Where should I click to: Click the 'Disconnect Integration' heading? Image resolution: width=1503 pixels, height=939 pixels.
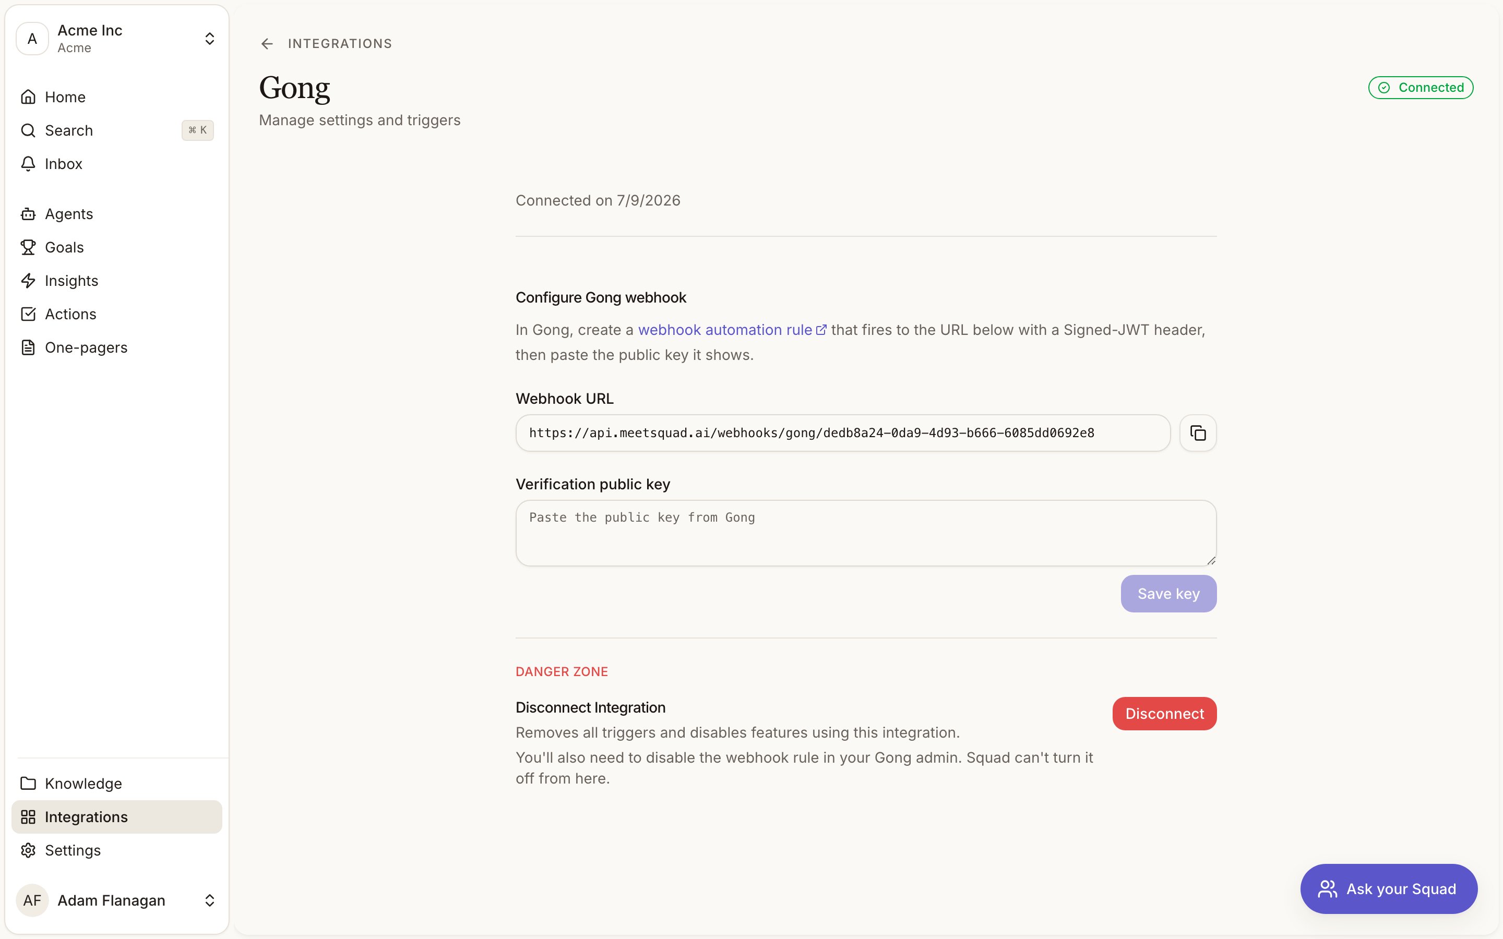click(x=590, y=707)
